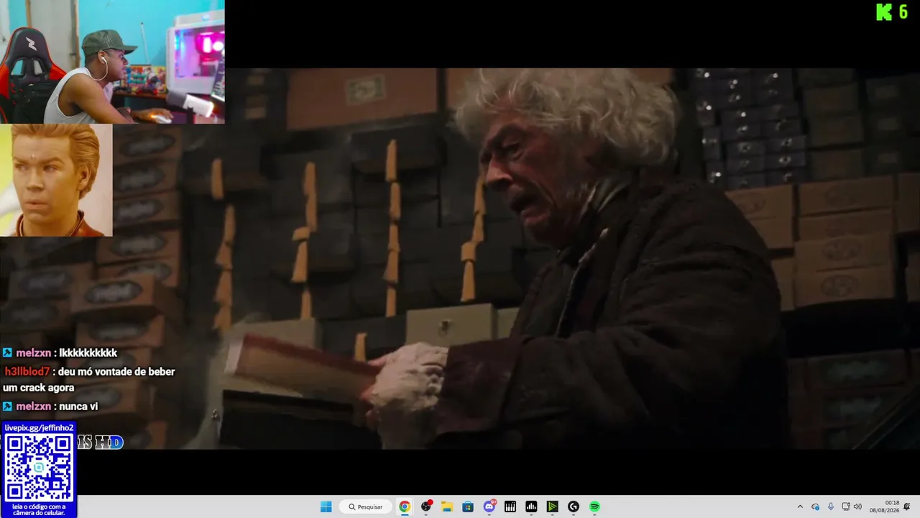Viewport: 920px width, 518px height.
Task: Expand the hidden system tray icons
Action: point(800,506)
